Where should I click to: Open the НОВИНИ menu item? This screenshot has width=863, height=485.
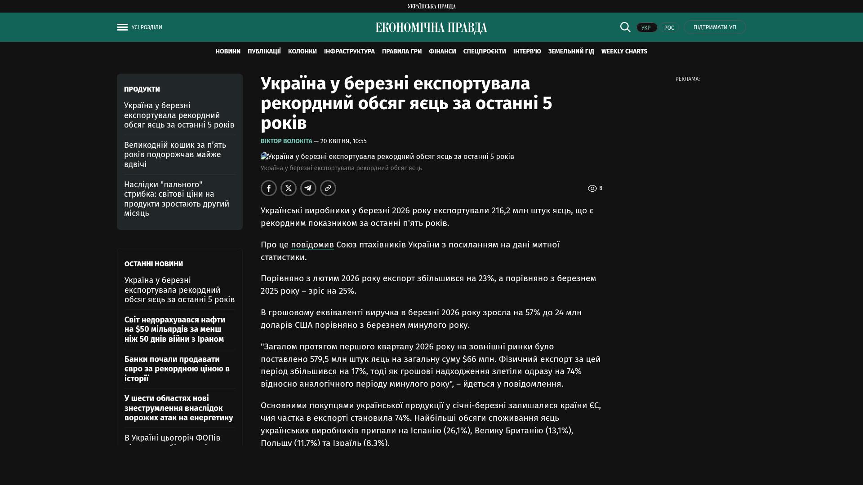click(x=228, y=52)
